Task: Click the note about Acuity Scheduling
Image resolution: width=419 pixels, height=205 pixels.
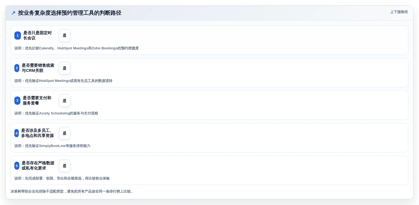Action: (x=56, y=113)
